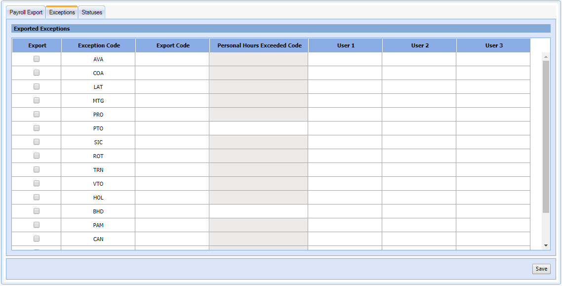
Task: Click Personal Hours Exceeded Code for PTO
Action: [259, 128]
